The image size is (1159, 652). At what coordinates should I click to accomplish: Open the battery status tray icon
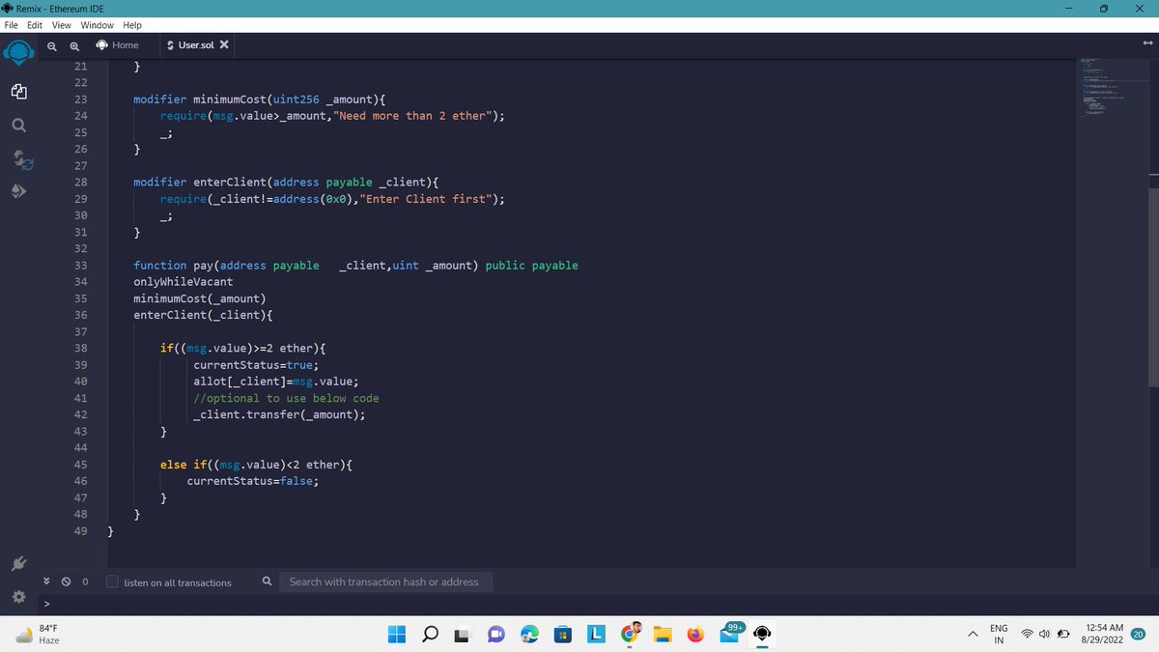(1064, 635)
